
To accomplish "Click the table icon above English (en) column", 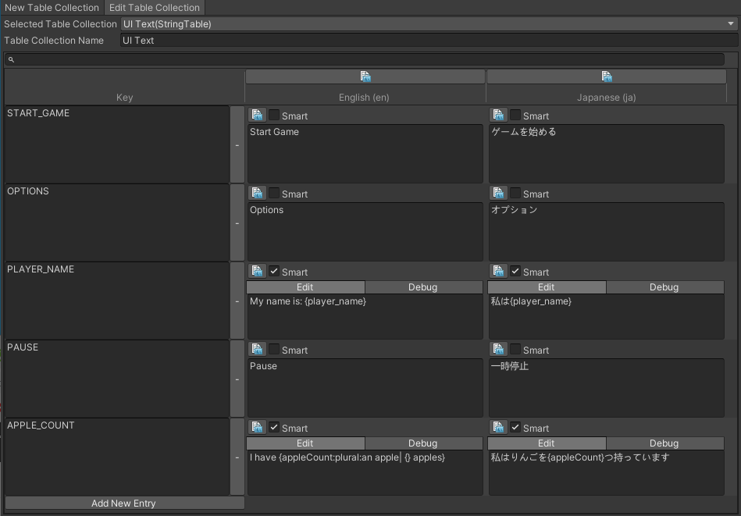I will coord(365,76).
